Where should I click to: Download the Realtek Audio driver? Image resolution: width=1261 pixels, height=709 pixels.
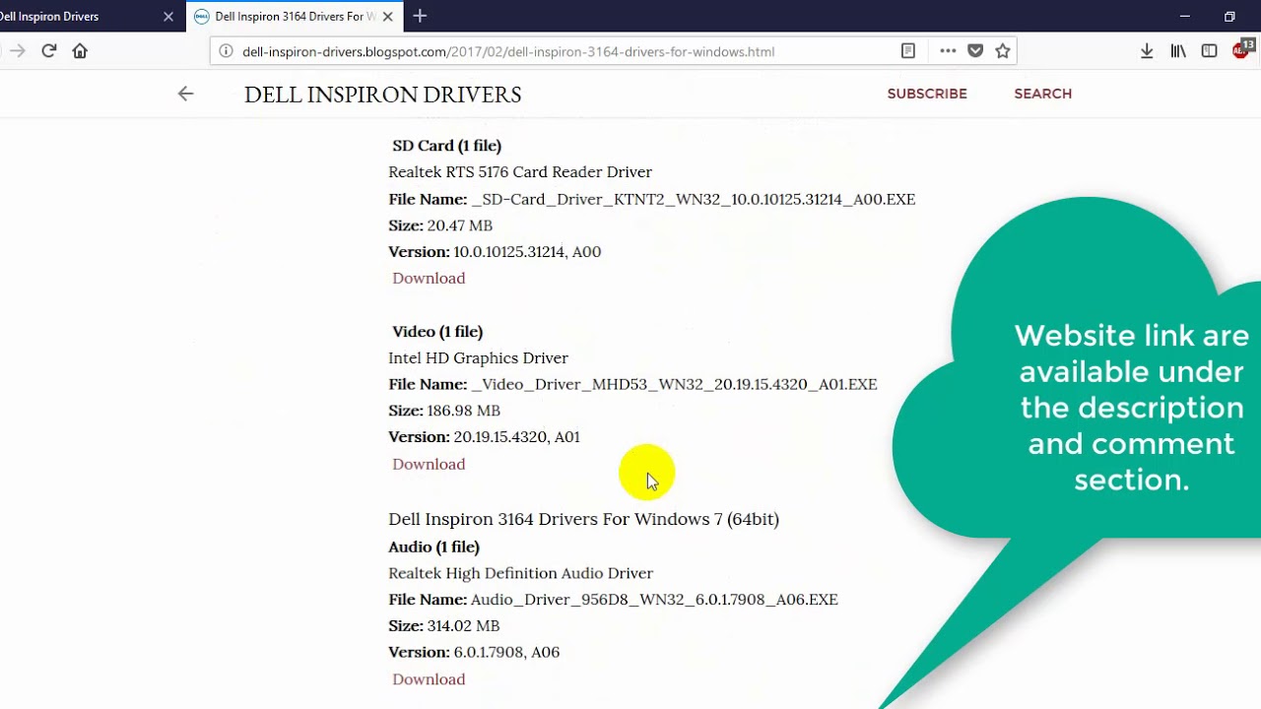click(x=429, y=678)
